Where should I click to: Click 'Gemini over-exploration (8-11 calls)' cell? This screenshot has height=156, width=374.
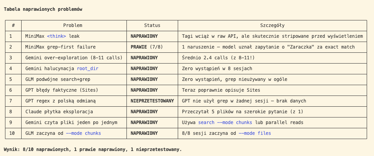pos(74,58)
